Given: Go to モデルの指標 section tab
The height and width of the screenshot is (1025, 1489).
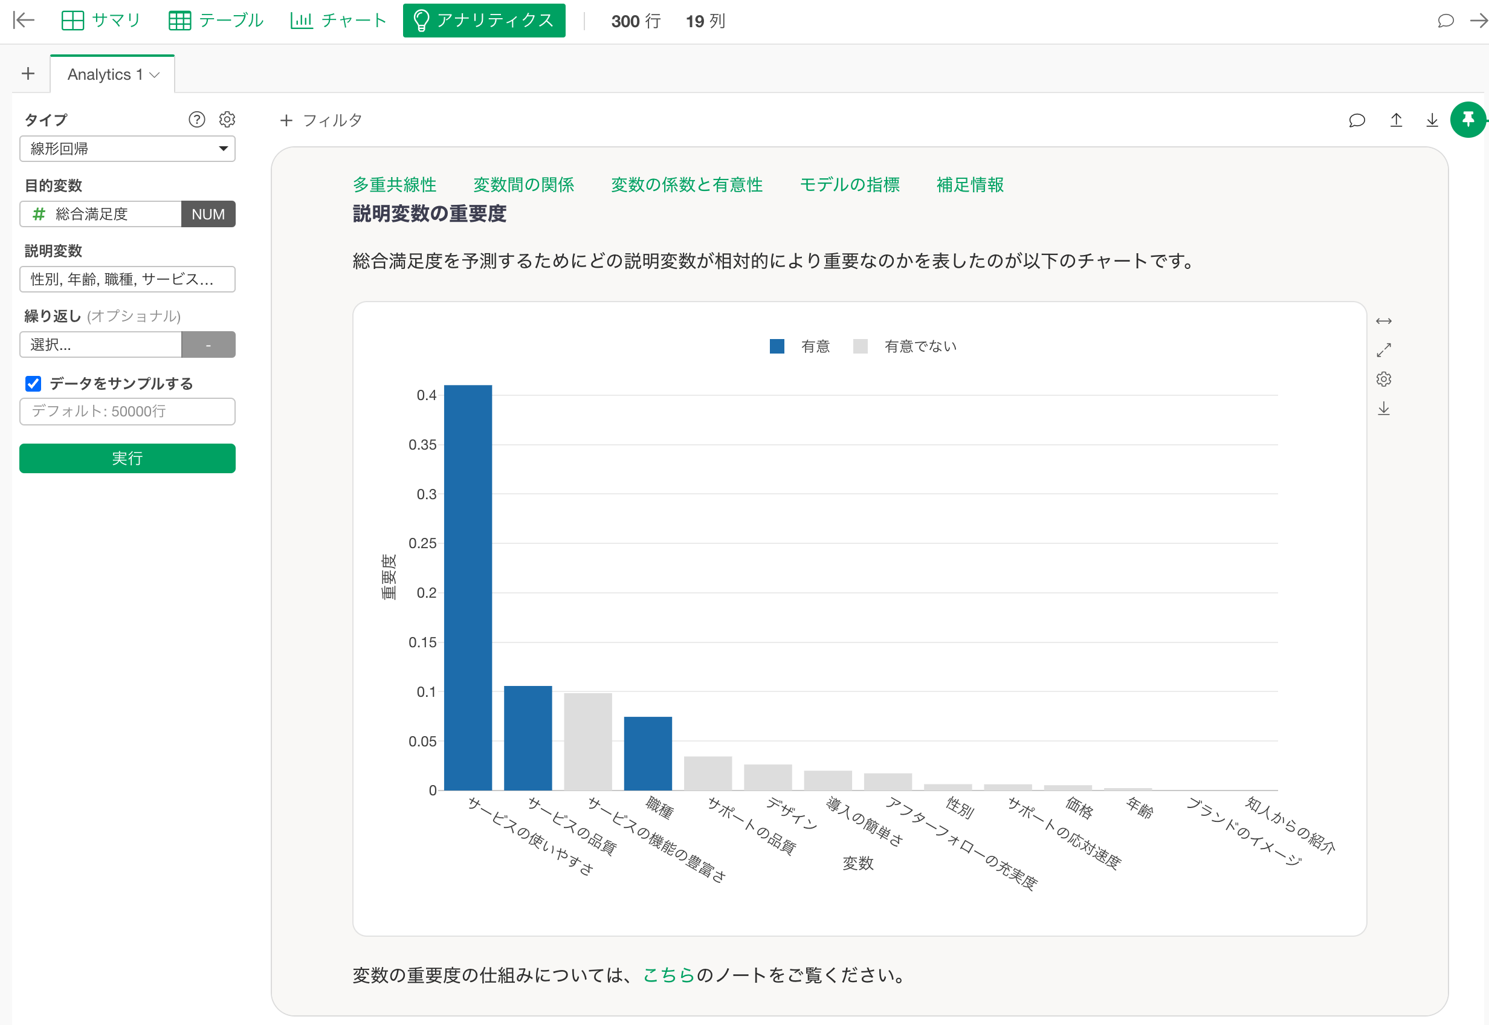Looking at the screenshot, I should click(850, 185).
